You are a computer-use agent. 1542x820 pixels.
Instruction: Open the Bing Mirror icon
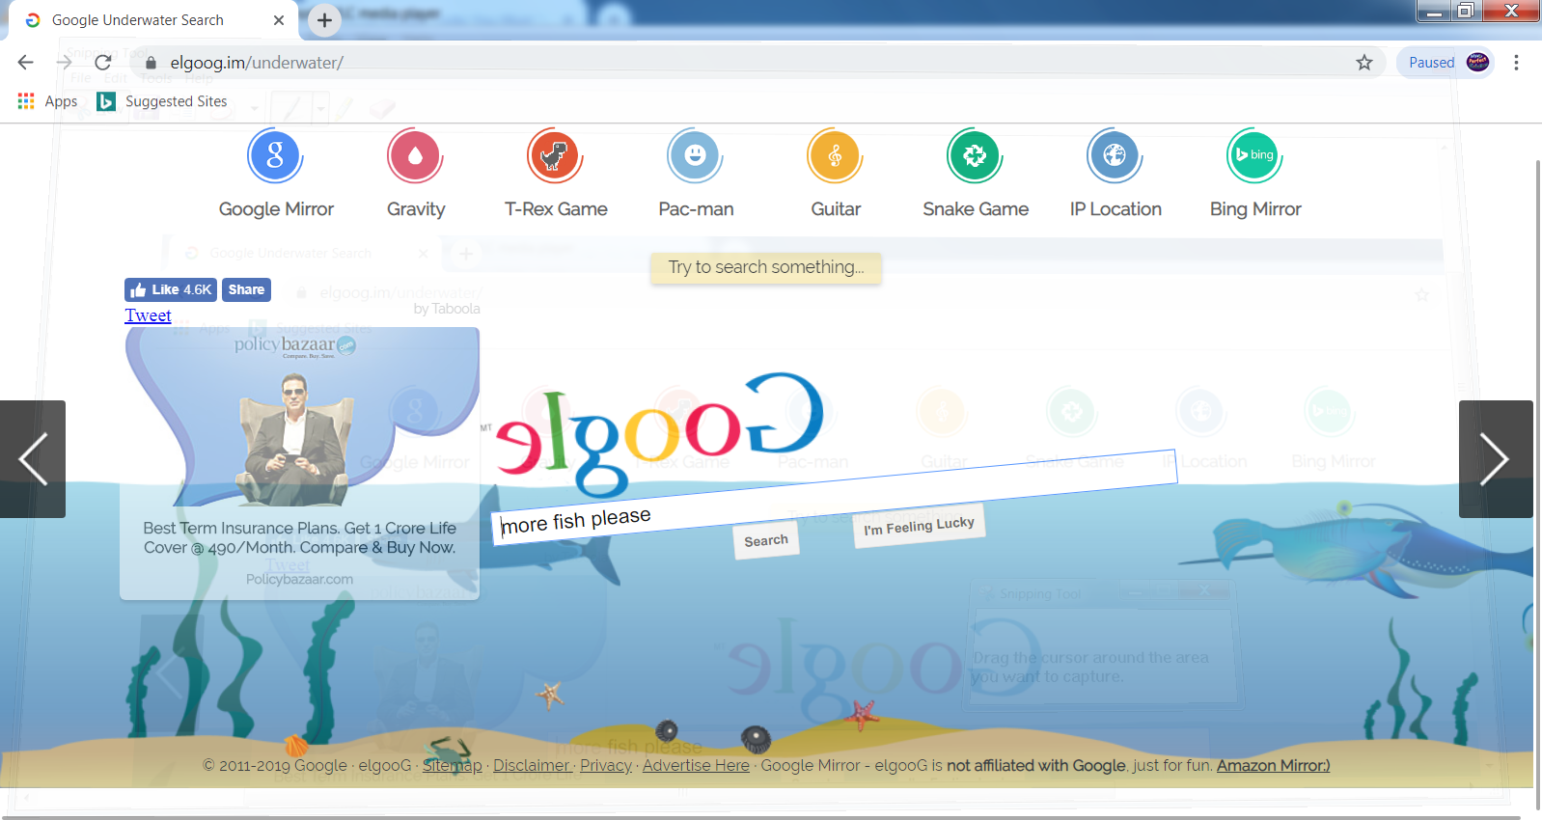point(1254,155)
